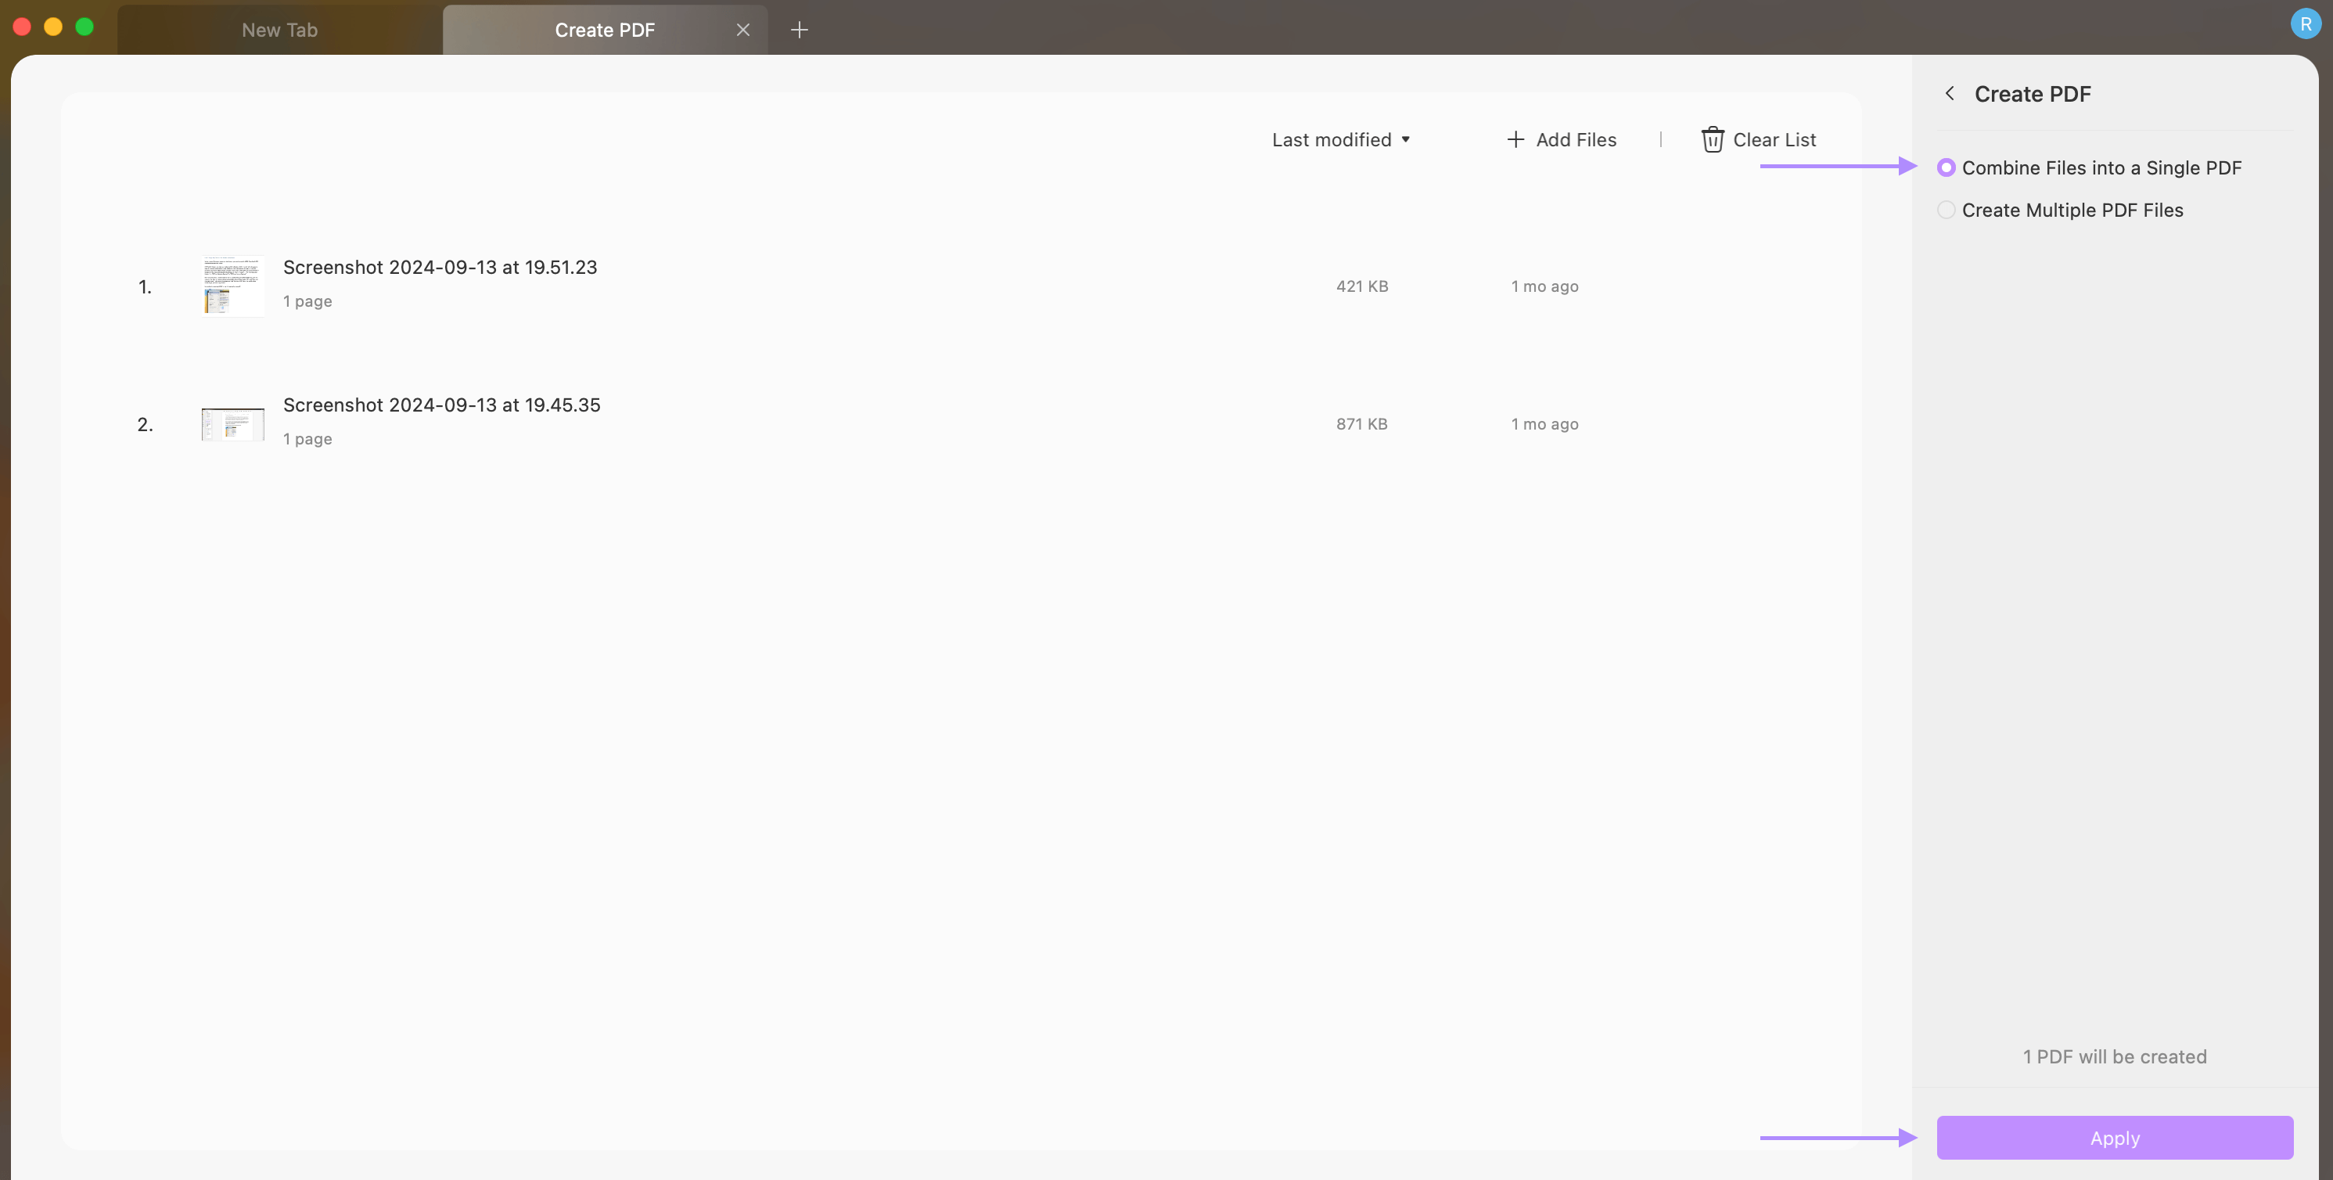This screenshot has width=2333, height=1180.
Task: Switch to the New Tab tab
Action: (x=278, y=29)
